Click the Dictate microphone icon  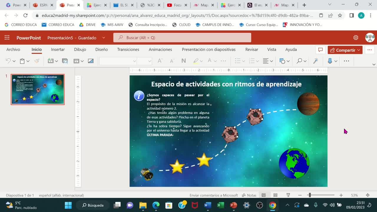pyautogui.click(x=330, y=61)
